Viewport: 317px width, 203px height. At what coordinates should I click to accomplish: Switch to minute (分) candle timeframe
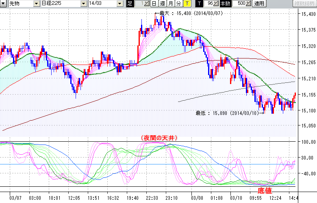coord(178,4)
